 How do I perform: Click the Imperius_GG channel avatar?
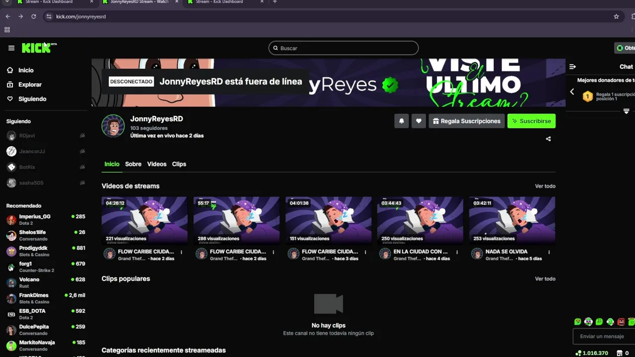pyautogui.click(x=11, y=220)
